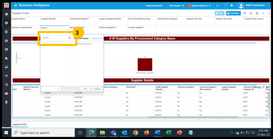
Task: Switch to Edit Mode
Action: [233, 13]
